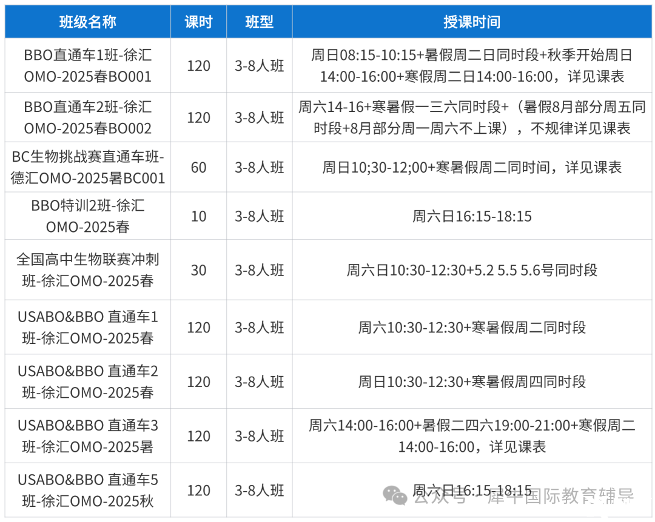Screen dimensions: 655x522
Task: Click the 全国高中生物联赛冲刺班 class name cell
Action: tap(88, 270)
